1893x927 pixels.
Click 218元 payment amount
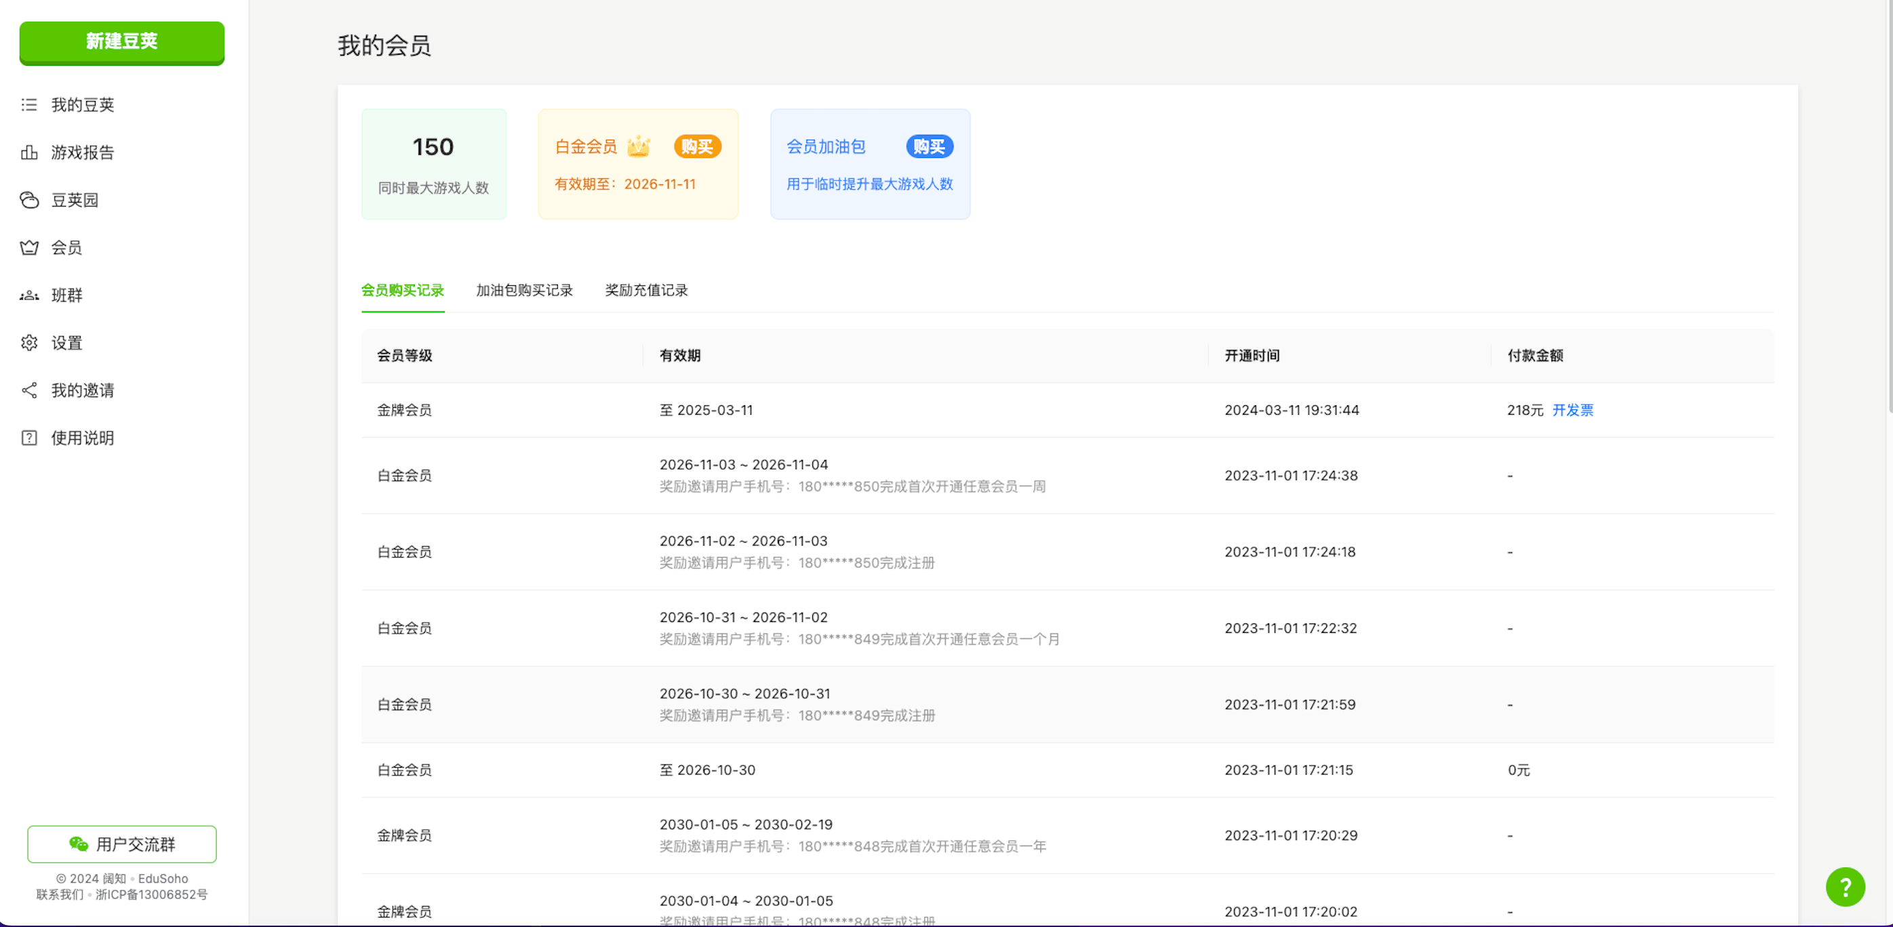(1526, 411)
